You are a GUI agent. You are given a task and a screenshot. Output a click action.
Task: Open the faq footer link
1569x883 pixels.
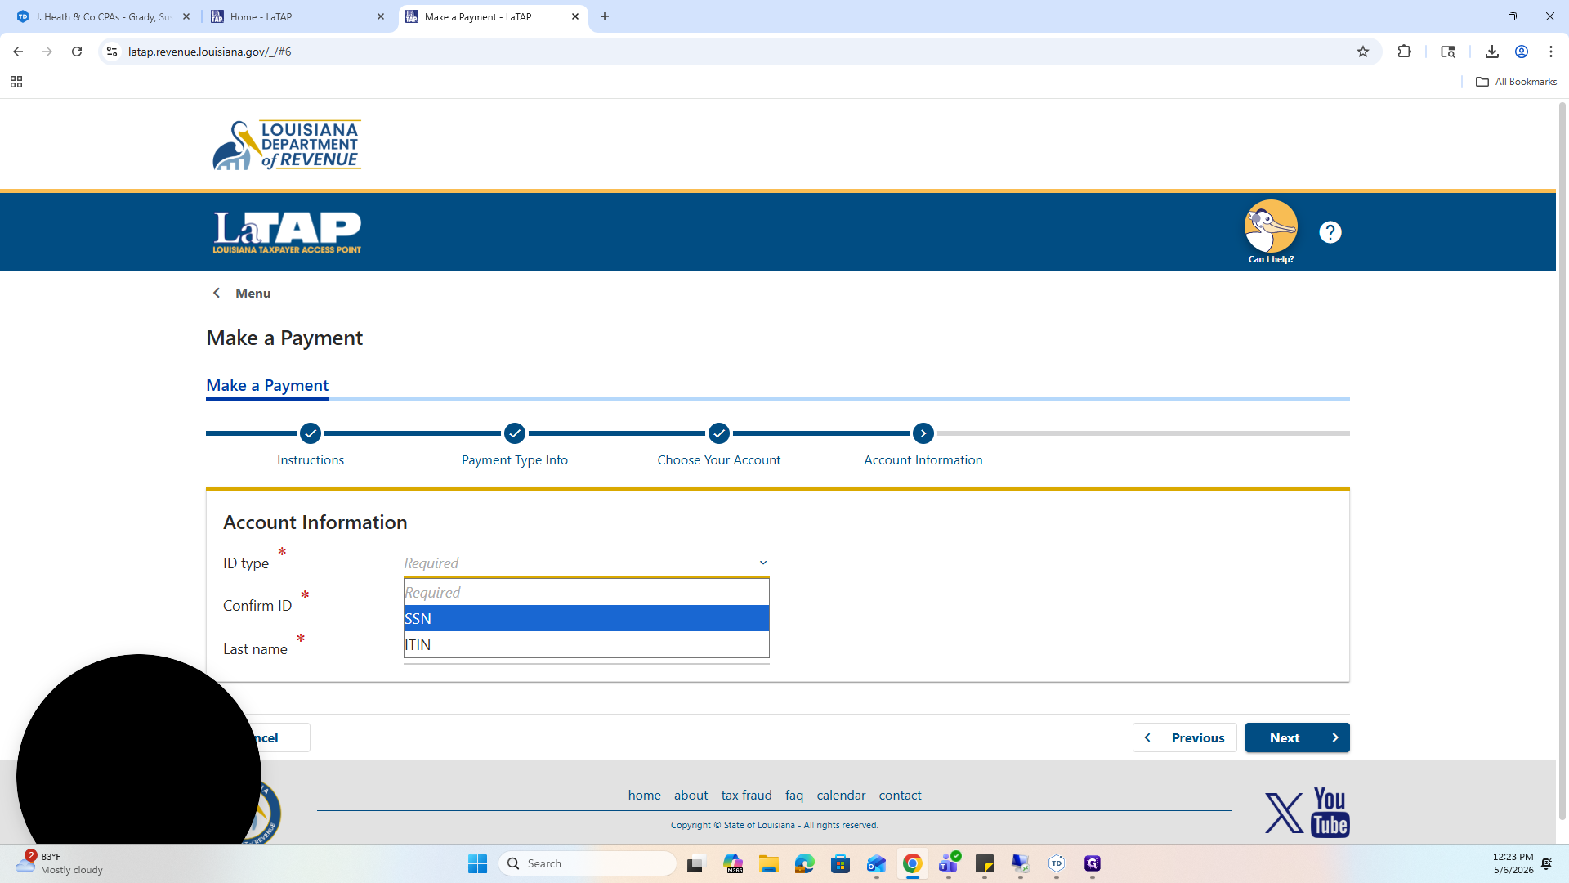pyautogui.click(x=794, y=795)
